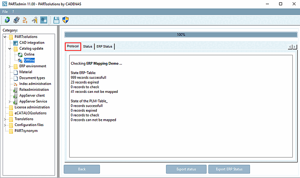Screen dimensions: 300x178
Task: Click the eCATALOGsolutions folder icon
Action: 11,114
